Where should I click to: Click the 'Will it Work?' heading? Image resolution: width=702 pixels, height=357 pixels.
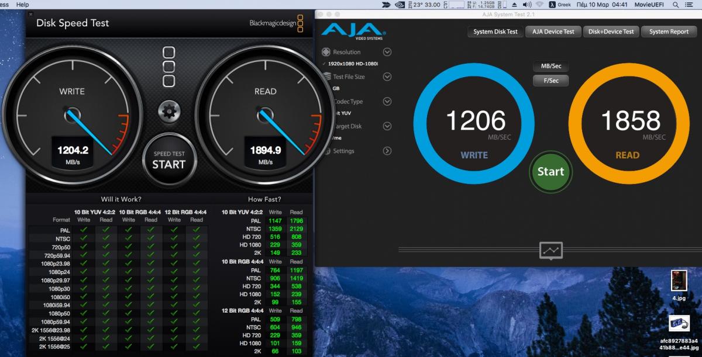coord(121,199)
